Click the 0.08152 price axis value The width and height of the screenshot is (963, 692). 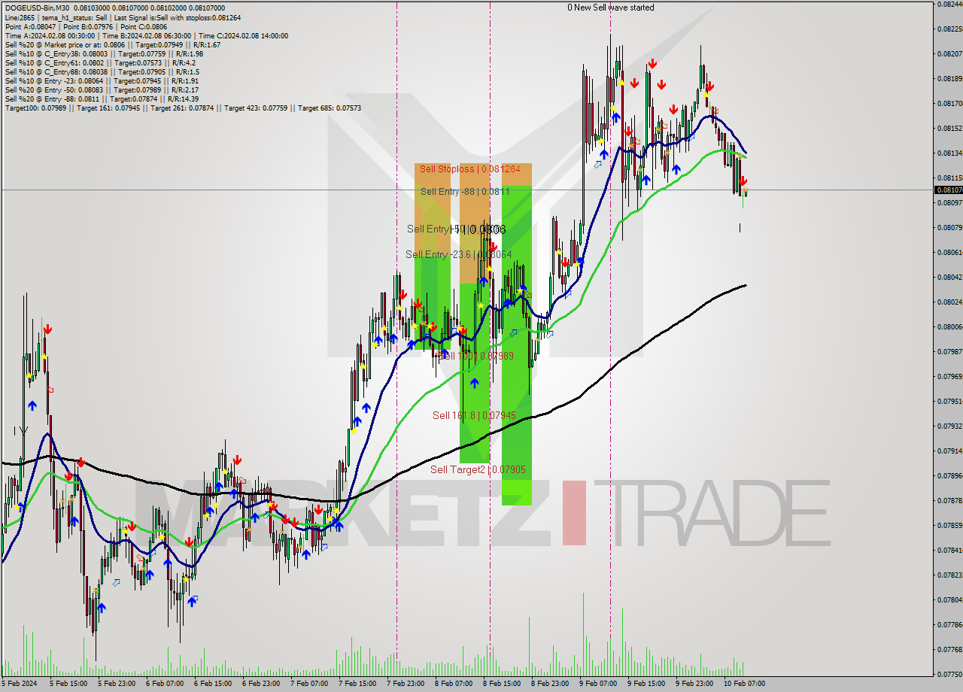point(949,128)
